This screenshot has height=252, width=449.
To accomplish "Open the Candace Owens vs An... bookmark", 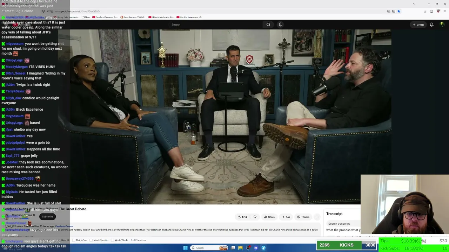I will (x=105, y=17).
